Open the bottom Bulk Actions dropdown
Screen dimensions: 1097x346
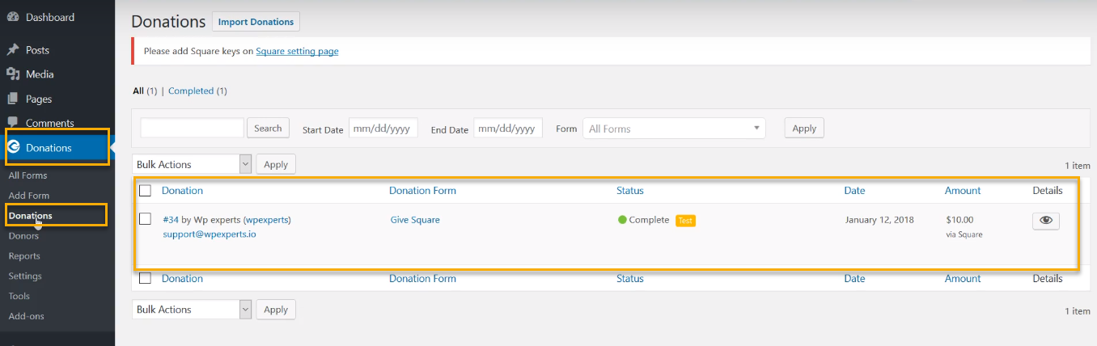pyautogui.click(x=192, y=309)
